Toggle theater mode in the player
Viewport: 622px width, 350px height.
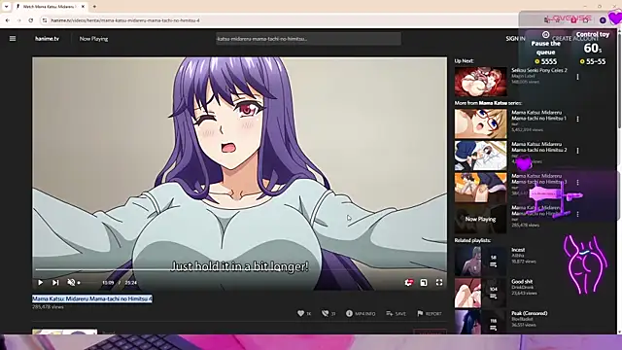click(424, 283)
